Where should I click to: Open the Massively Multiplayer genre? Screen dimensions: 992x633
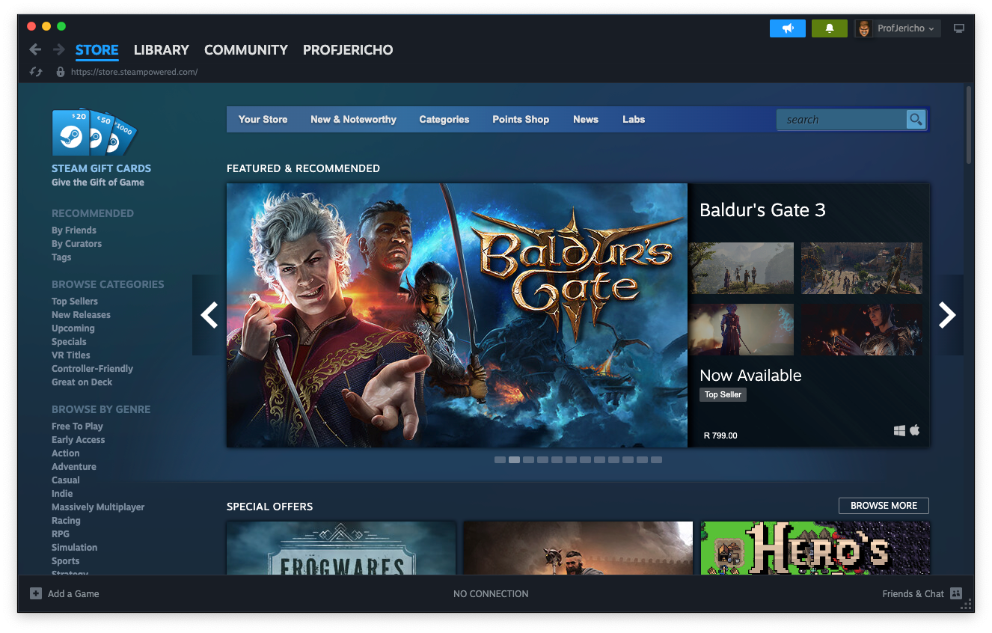(x=98, y=507)
